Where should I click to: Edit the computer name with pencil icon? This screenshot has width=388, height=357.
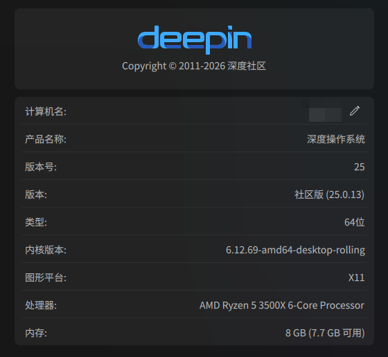[355, 111]
